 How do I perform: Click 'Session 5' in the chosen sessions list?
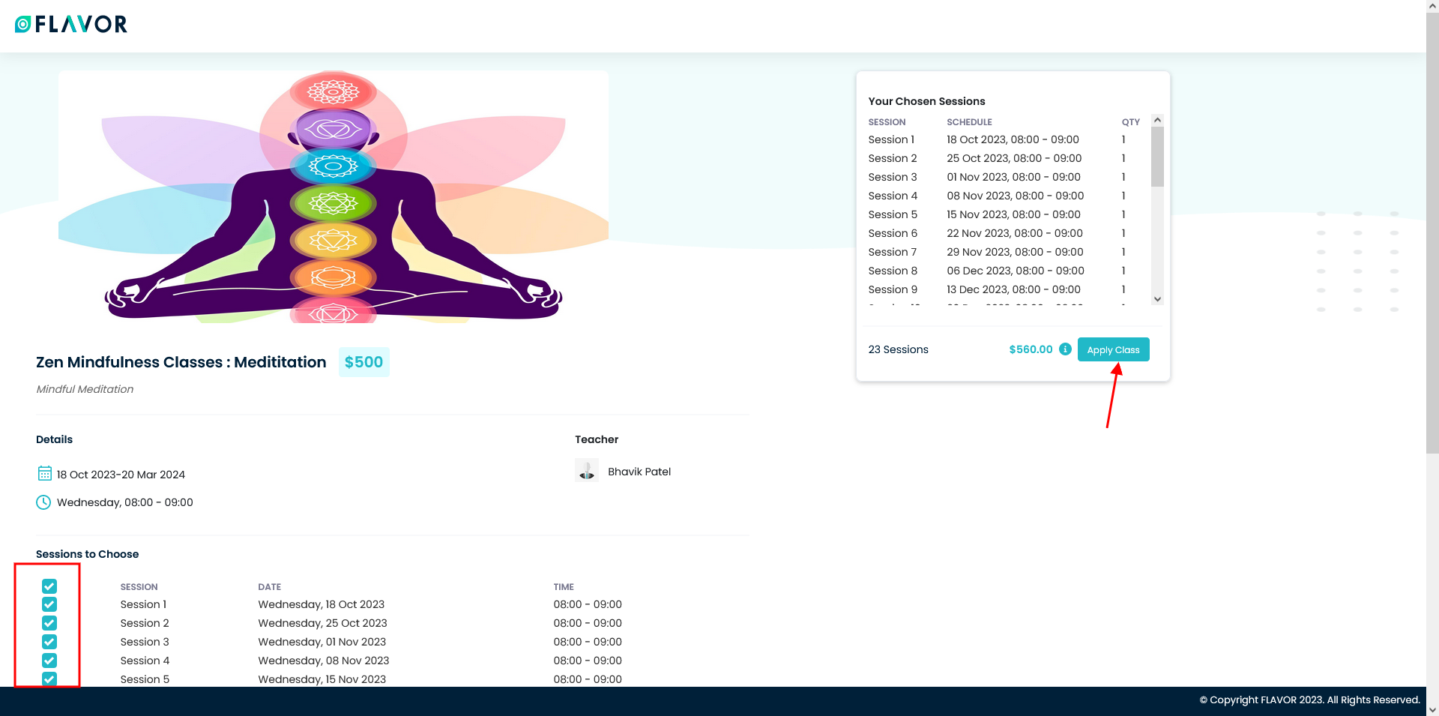pos(893,214)
